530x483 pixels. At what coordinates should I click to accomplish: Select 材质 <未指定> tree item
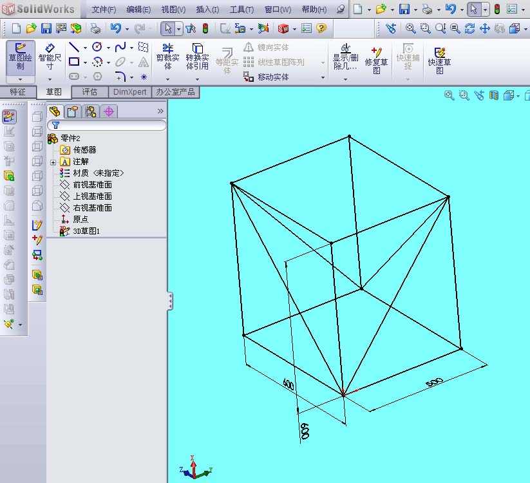pos(92,173)
